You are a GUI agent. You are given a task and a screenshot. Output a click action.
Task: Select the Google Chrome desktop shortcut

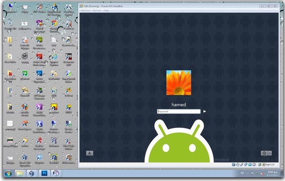(x=54, y=26)
